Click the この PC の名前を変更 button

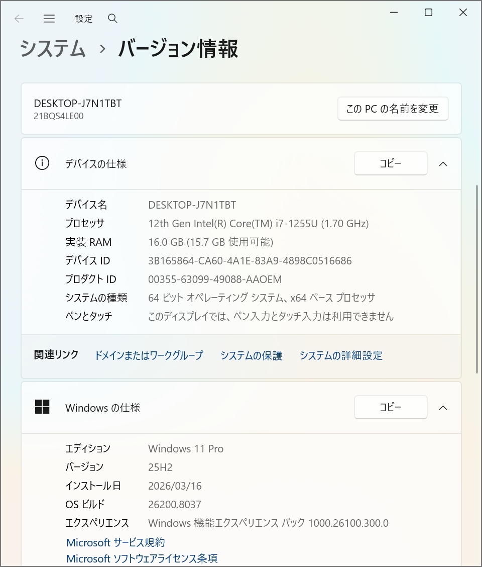point(393,109)
